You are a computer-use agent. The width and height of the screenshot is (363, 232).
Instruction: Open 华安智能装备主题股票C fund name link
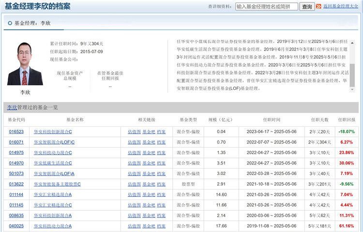57,184
